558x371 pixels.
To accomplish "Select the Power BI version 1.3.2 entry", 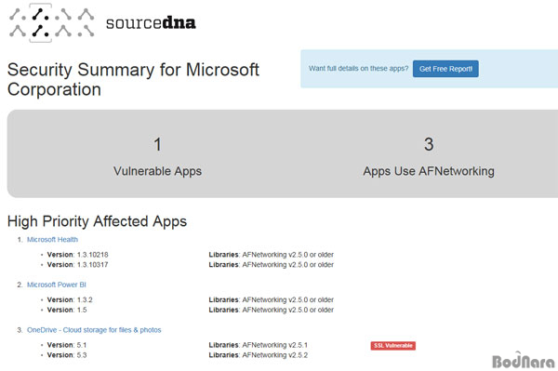I will [x=70, y=299].
